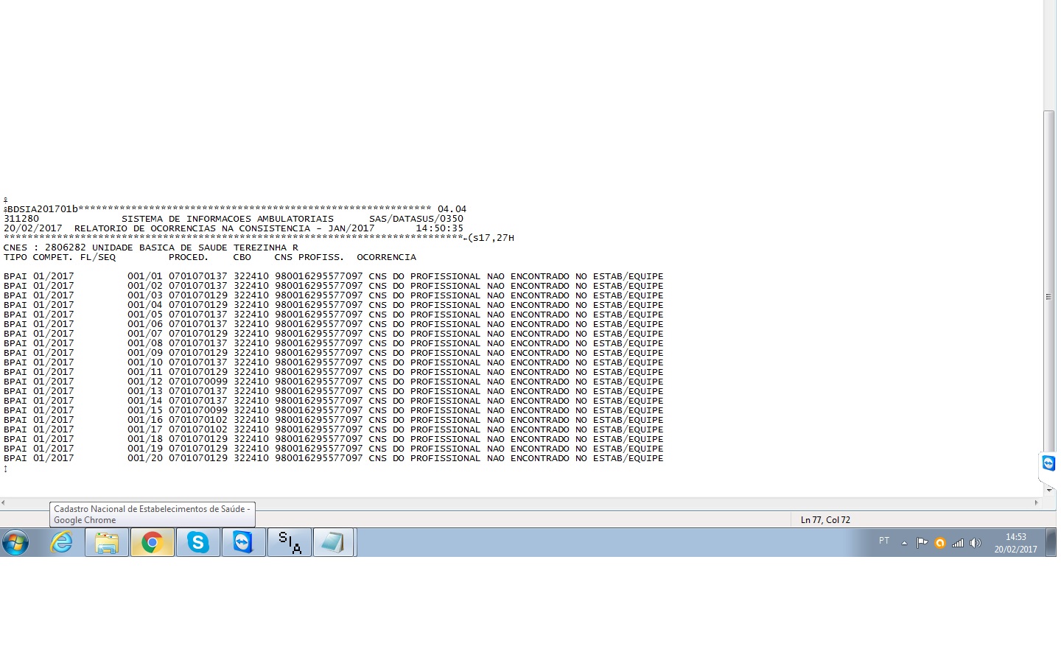Show hidden system tray icons
Image resolution: width=1061 pixels, height=663 pixels.
904,543
